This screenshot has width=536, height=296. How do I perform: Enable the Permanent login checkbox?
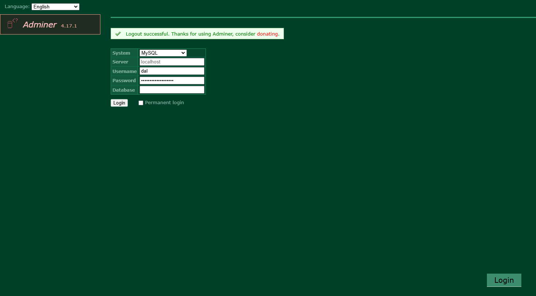pos(141,103)
